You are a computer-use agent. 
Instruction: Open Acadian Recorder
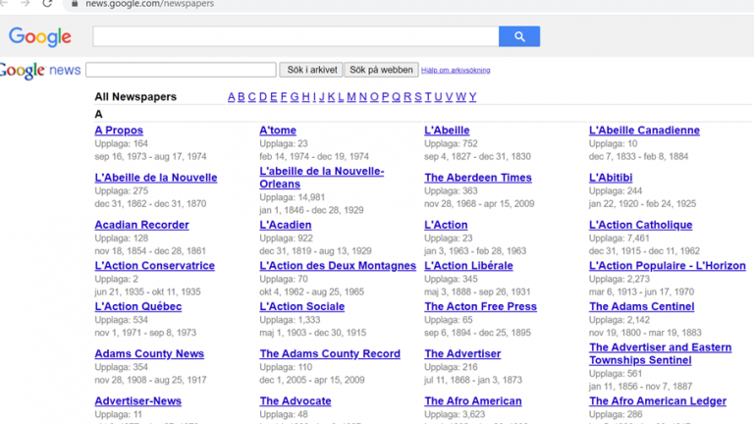tap(141, 225)
